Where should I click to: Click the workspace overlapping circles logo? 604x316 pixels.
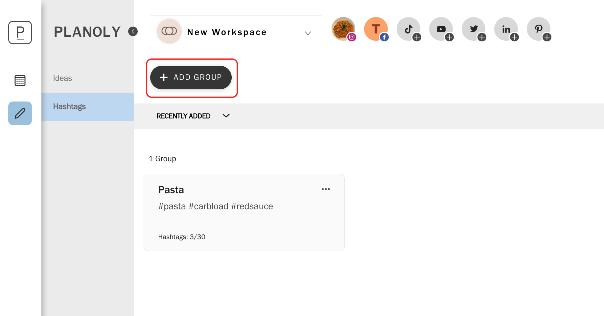169,31
